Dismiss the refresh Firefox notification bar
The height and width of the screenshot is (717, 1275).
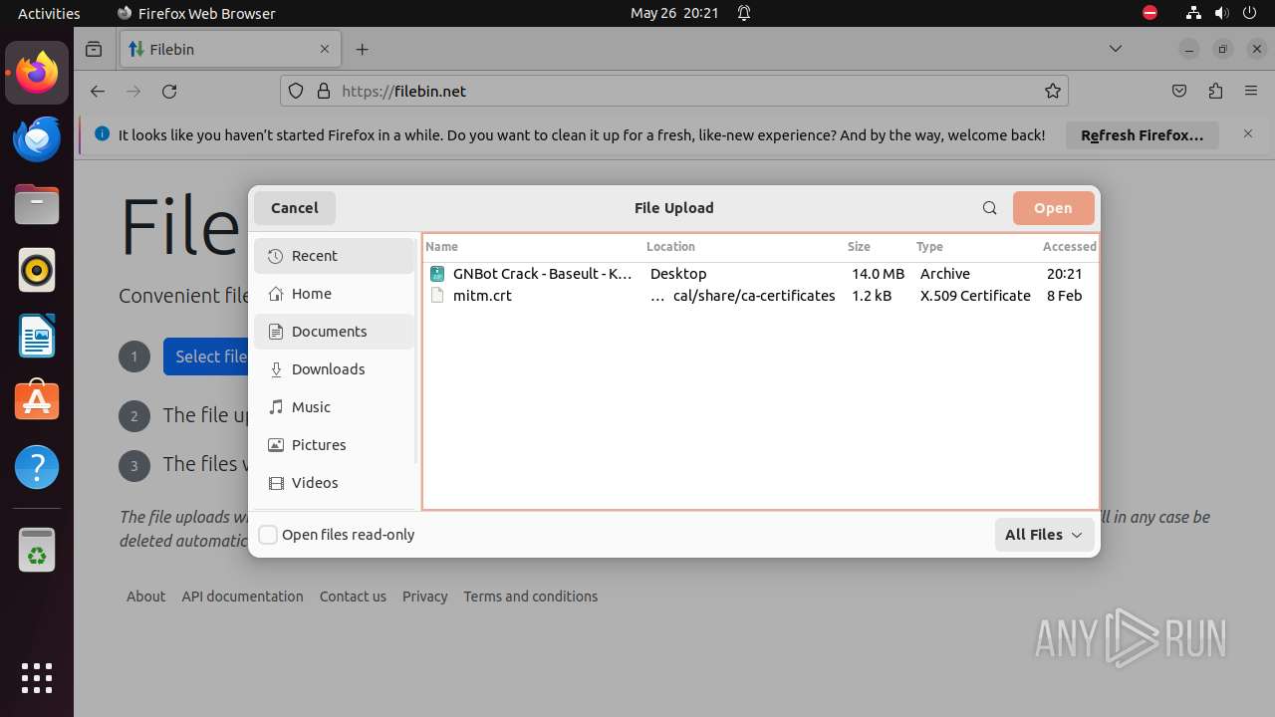click(1248, 133)
